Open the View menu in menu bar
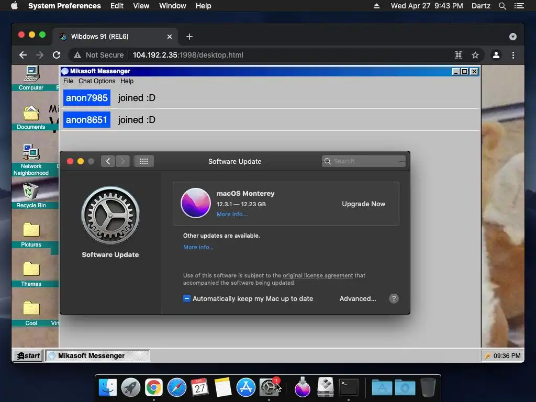 click(x=141, y=6)
